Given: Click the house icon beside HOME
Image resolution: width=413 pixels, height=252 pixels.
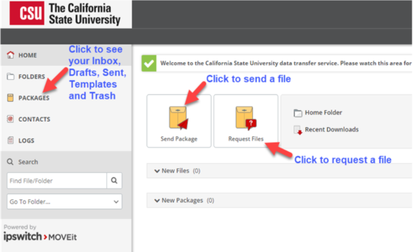Looking at the screenshot, I should click(x=10, y=55).
